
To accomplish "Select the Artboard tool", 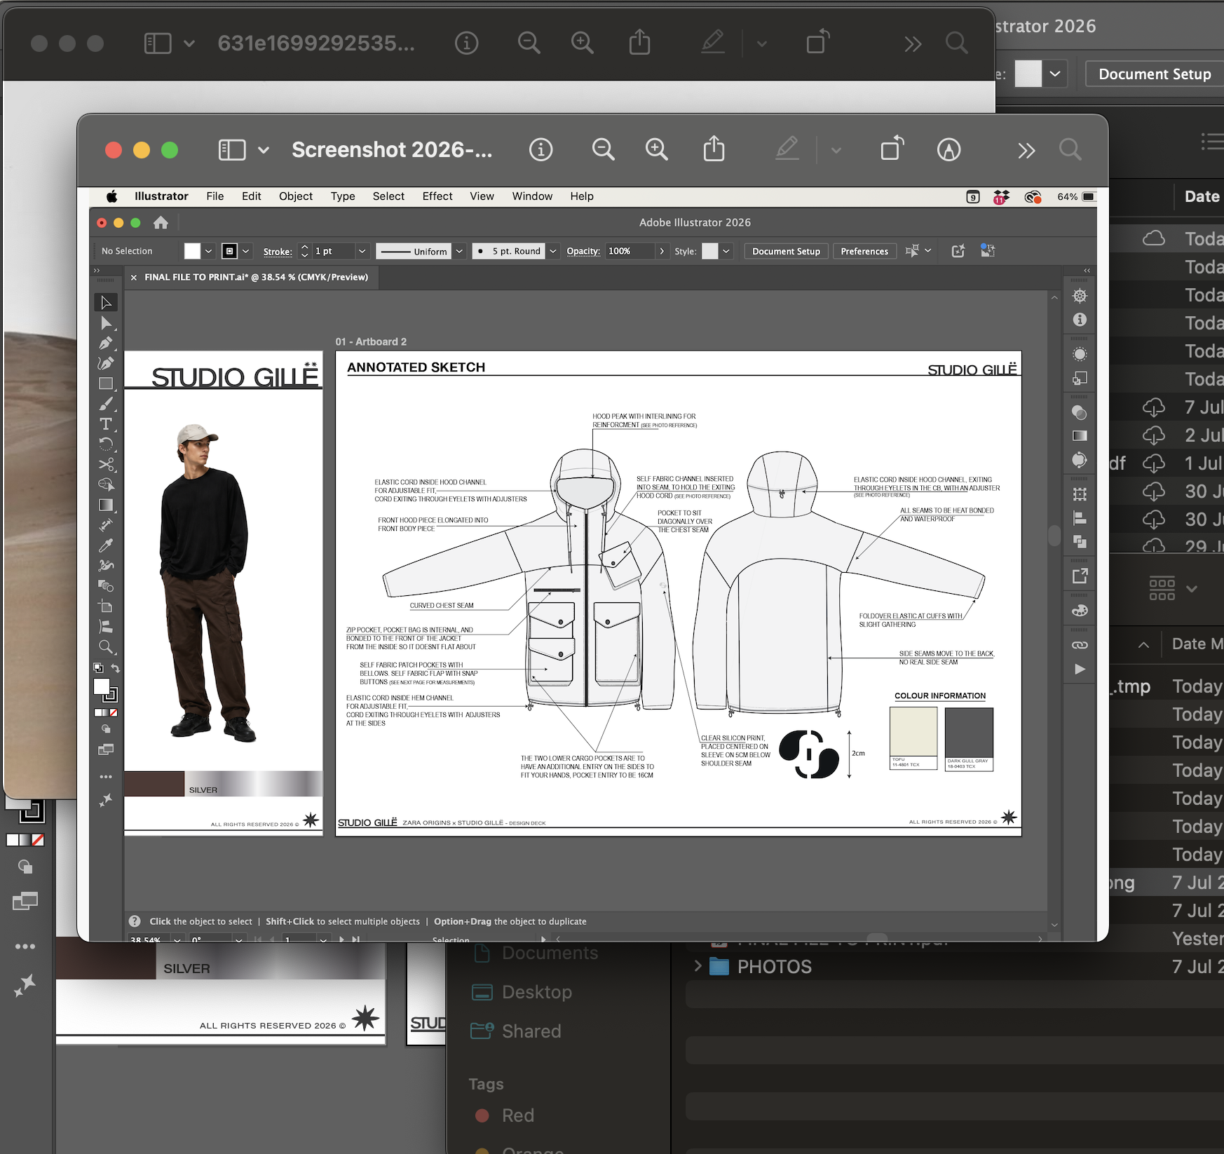I will pos(106,606).
